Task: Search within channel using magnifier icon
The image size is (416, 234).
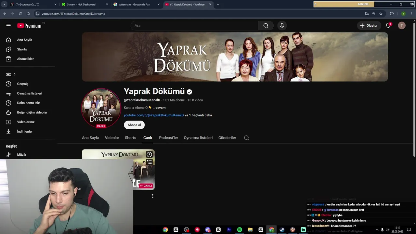Action: 247,138
